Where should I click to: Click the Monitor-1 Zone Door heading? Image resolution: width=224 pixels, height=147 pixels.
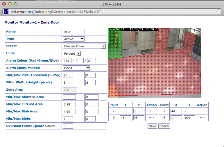(32, 22)
